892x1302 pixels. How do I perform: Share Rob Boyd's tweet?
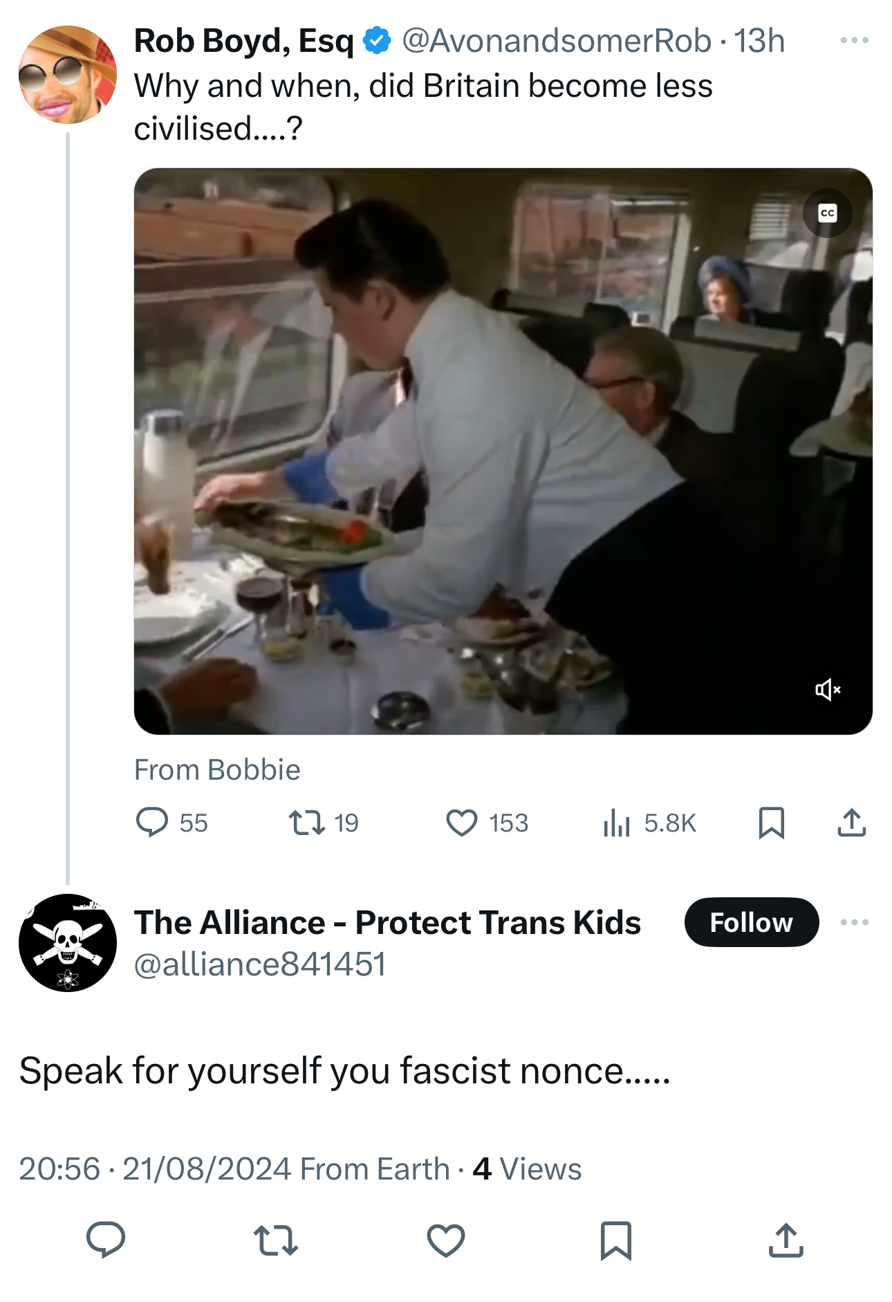point(851,823)
